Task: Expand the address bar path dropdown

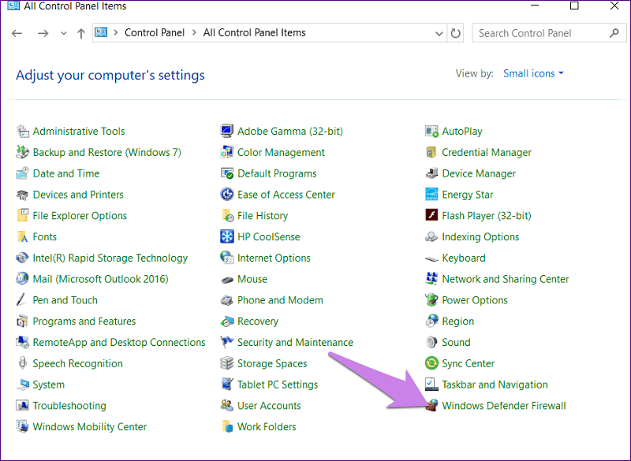Action: pyautogui.click(x=439, y=33)
